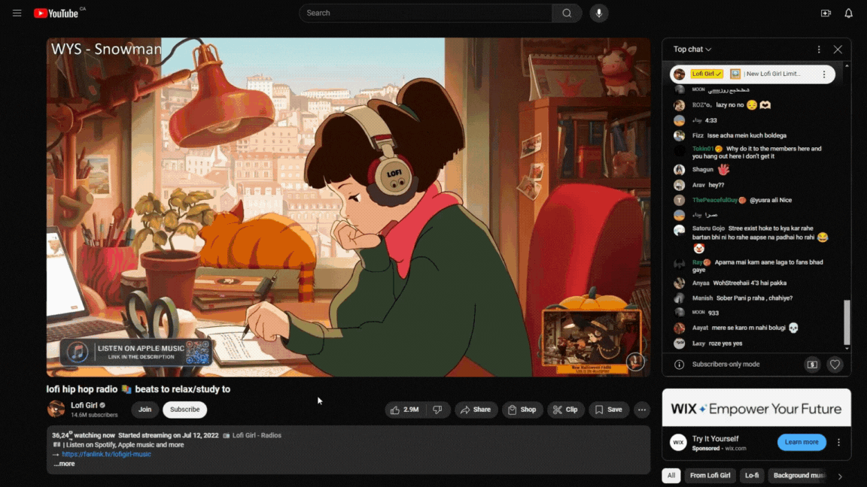Click the Wix sponsor logo avatar
867x487 pixels.
pos(678,442)
